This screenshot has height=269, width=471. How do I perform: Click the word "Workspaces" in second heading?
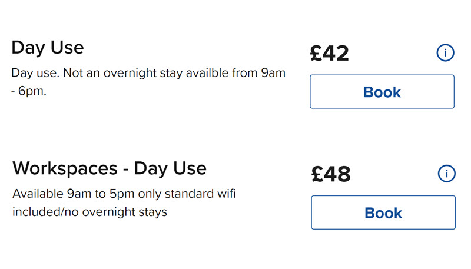tap(65, 168)
